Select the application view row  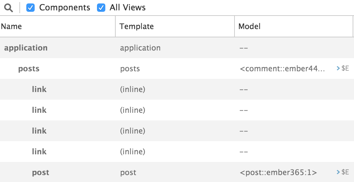point(26,48)
